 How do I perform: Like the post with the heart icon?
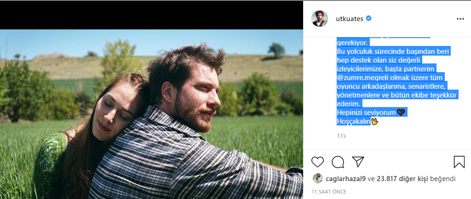(x=318, y=162)
